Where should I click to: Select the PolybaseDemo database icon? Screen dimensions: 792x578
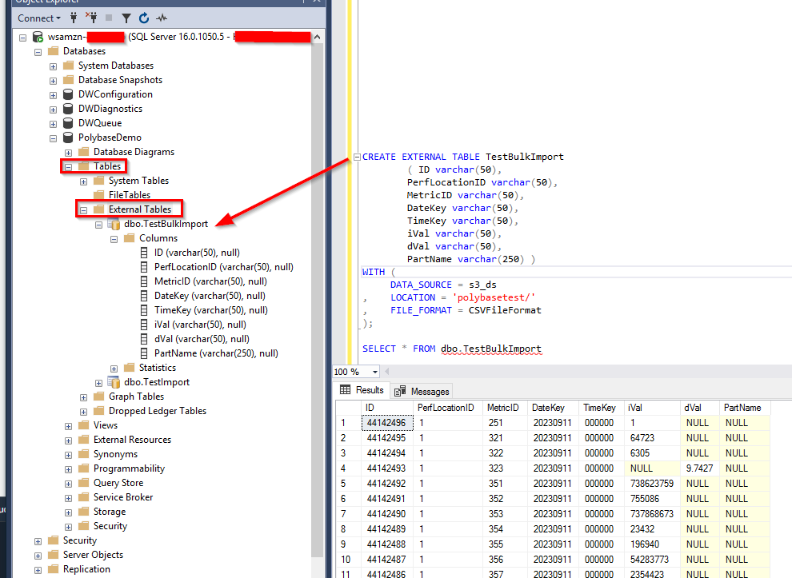point(68,138)
